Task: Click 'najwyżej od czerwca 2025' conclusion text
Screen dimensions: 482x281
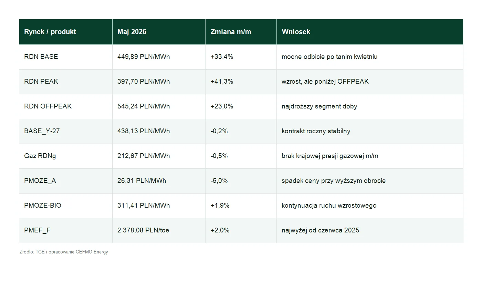Action: [x=320, y=230]
